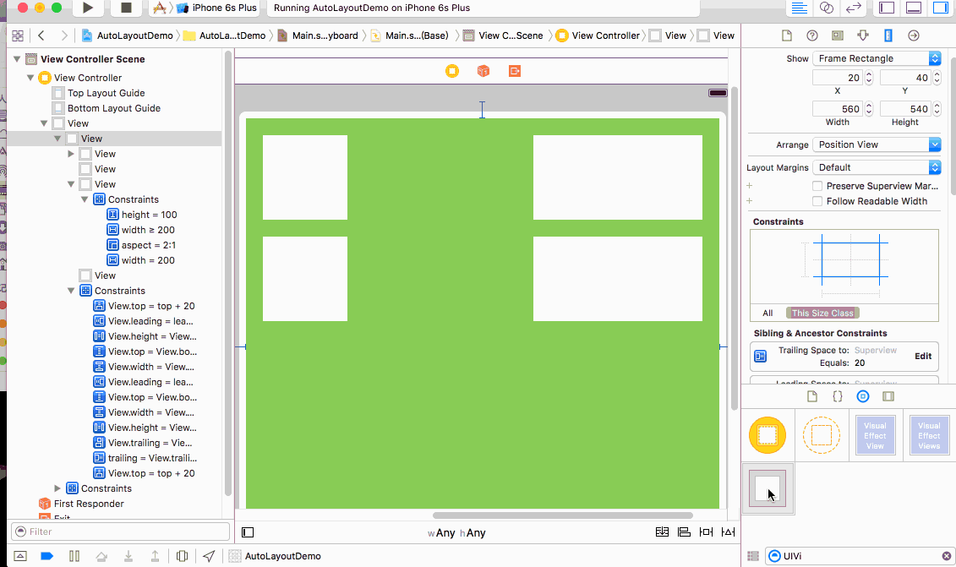956x567 pixels.
Task: Open the Pin constraints popover icon
Action: tap(705, 532)
